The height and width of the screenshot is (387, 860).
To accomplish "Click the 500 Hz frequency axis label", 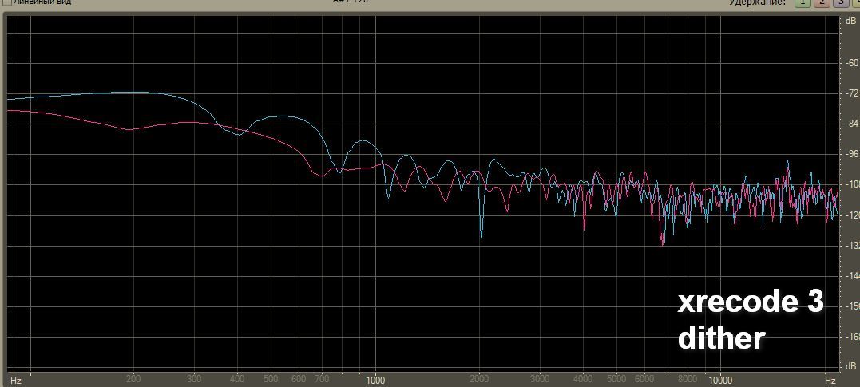I will point(271,379).
